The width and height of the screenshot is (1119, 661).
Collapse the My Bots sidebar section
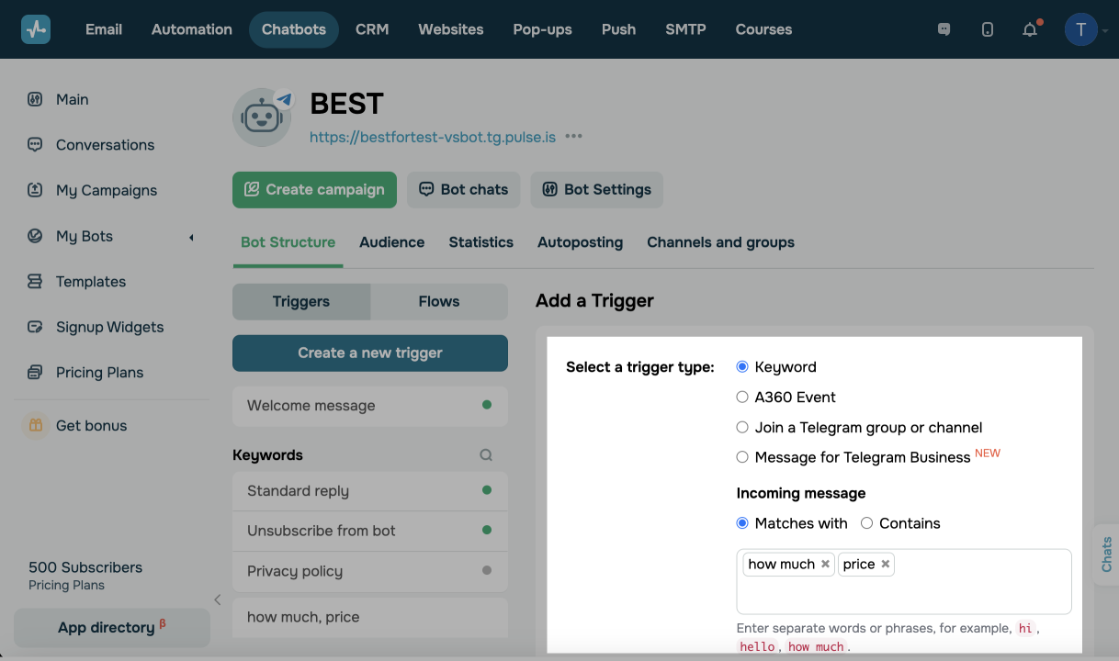coord(191,236)
